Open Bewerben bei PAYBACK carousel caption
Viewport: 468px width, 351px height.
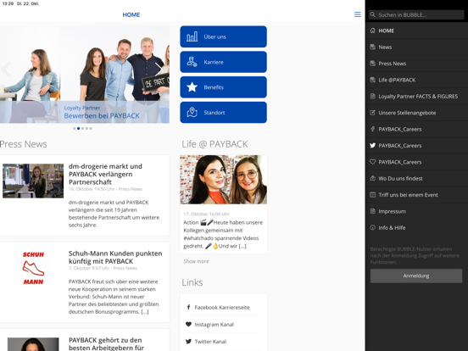[102, 116]
